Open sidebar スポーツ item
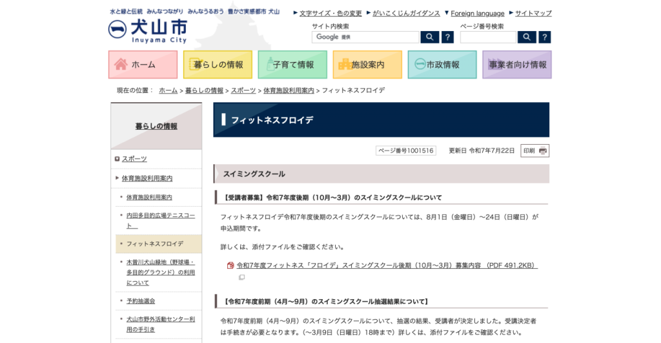661x343 pixels. coord(134,159)
